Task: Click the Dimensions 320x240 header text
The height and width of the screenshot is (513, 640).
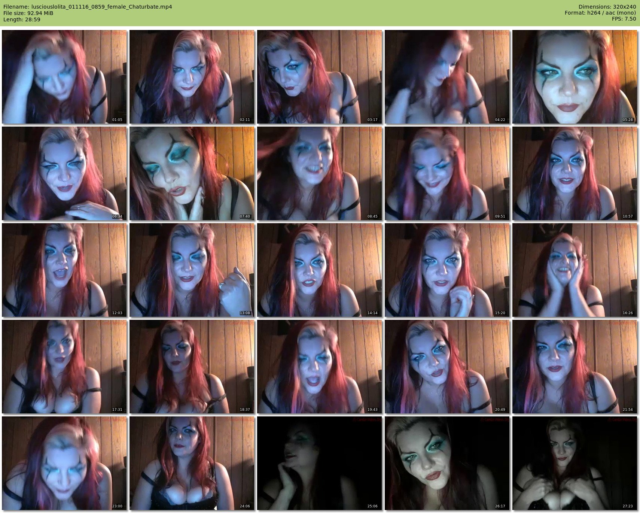Action: pos(607,7)
